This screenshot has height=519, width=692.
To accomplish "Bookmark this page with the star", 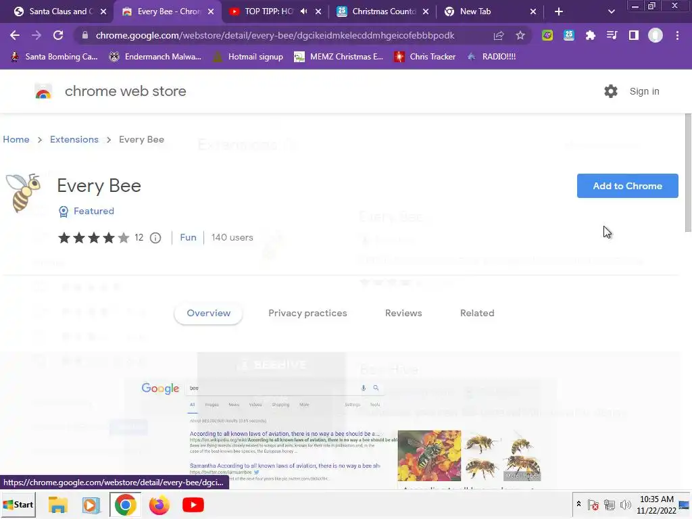I will pyautogui.click(x=520, y=35).
